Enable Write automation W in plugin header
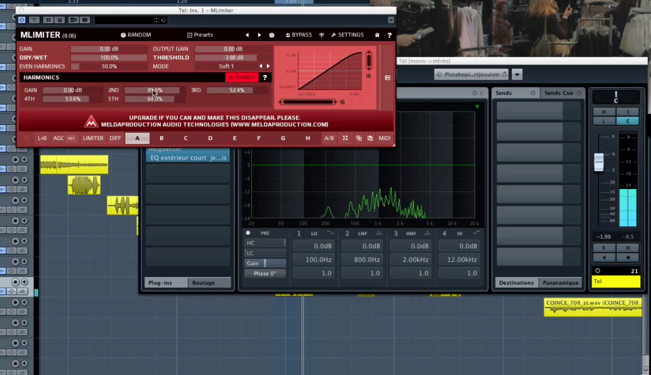Screen dimensions: 651x375 pyautogui.click(x=59, y=20)
